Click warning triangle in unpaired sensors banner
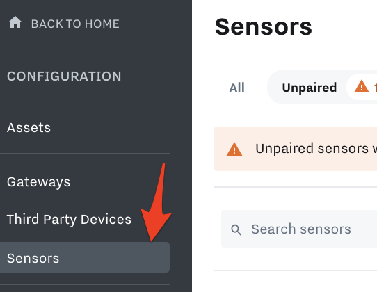377x292 pixels. pyautogui.click(x=234, y=149)
